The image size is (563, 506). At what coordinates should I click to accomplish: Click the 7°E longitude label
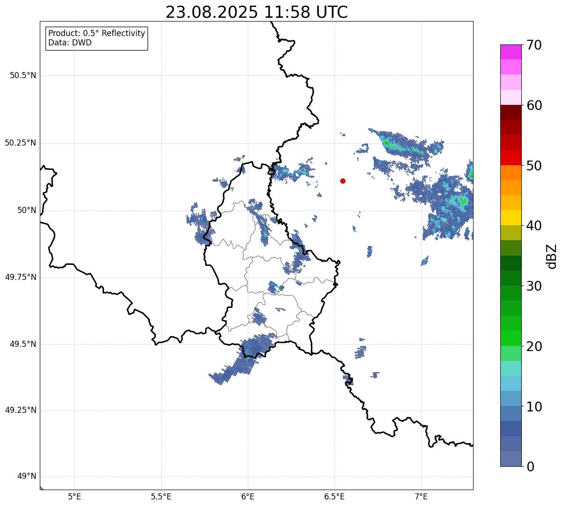pyautogui.click(x=421, y=496)
